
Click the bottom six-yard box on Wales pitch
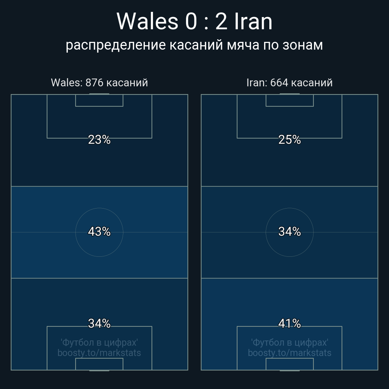tap(99, 364)
